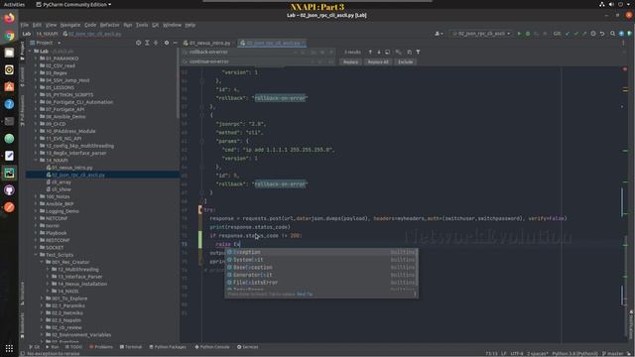Screen dimensions: 635x357
Task: Launch Chrome from the dock
Action: [x=9, y=36]
